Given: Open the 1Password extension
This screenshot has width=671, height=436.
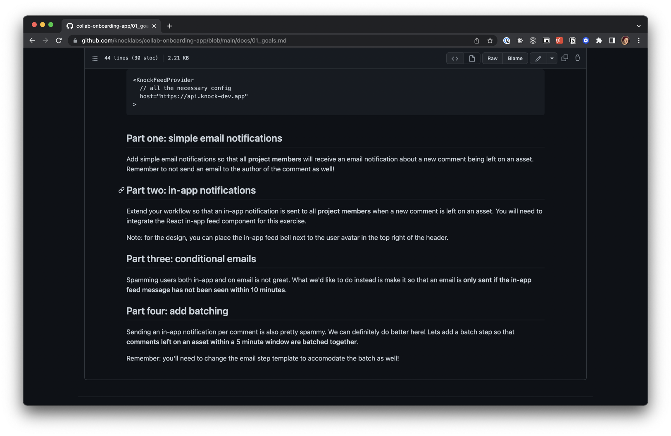Looking at the screenshot, I should (x=507, y=40).
